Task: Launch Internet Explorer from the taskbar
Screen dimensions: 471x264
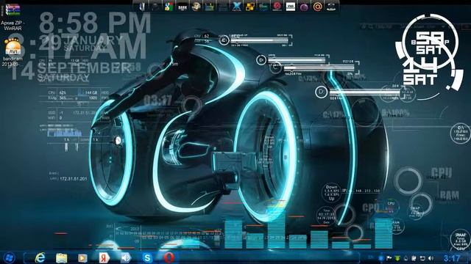Action: pyautogui.click(x=40, y=257)
